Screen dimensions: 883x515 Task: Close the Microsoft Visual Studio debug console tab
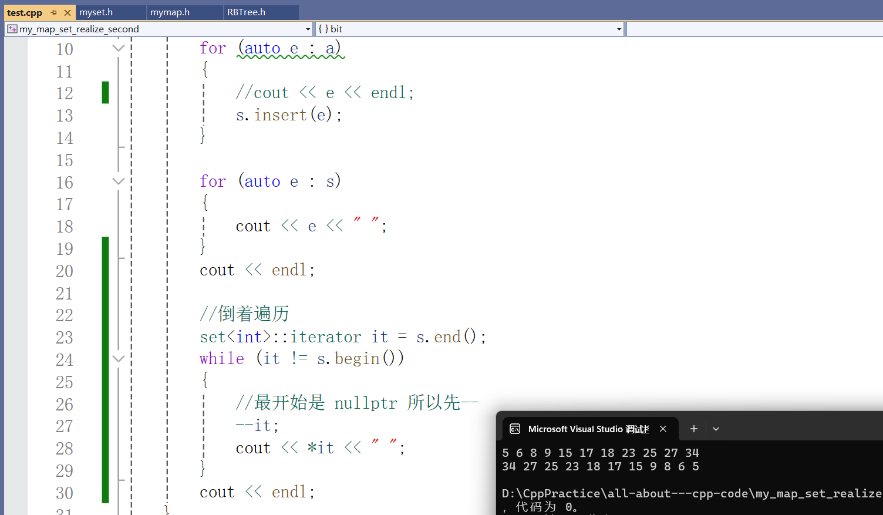[663, 429]
